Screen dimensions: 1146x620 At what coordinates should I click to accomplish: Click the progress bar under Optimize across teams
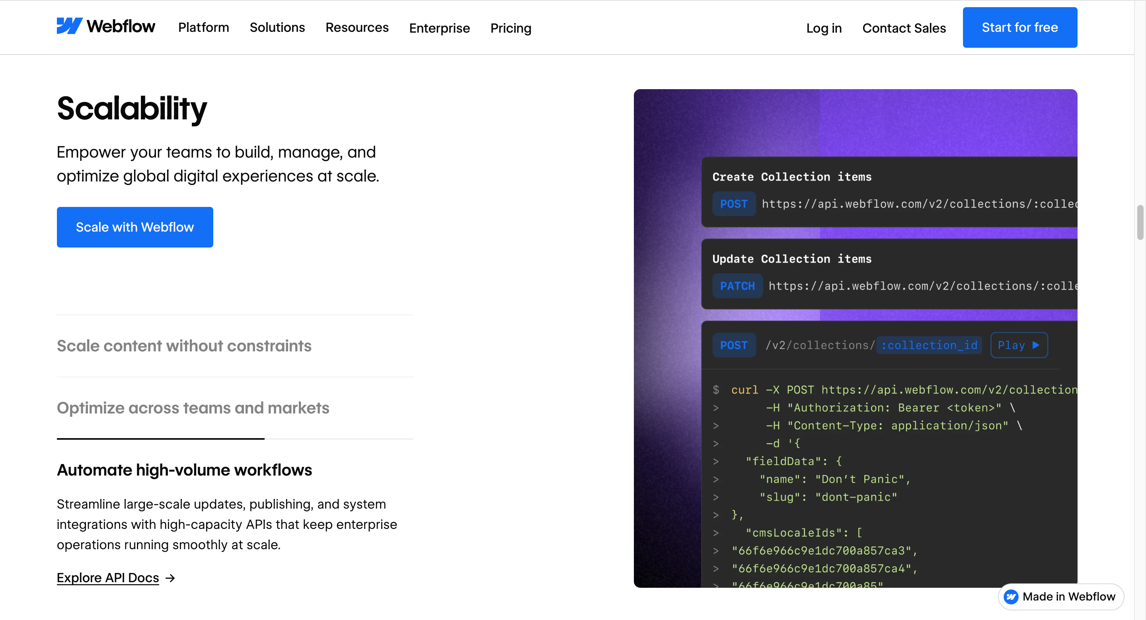click(235, 439)
